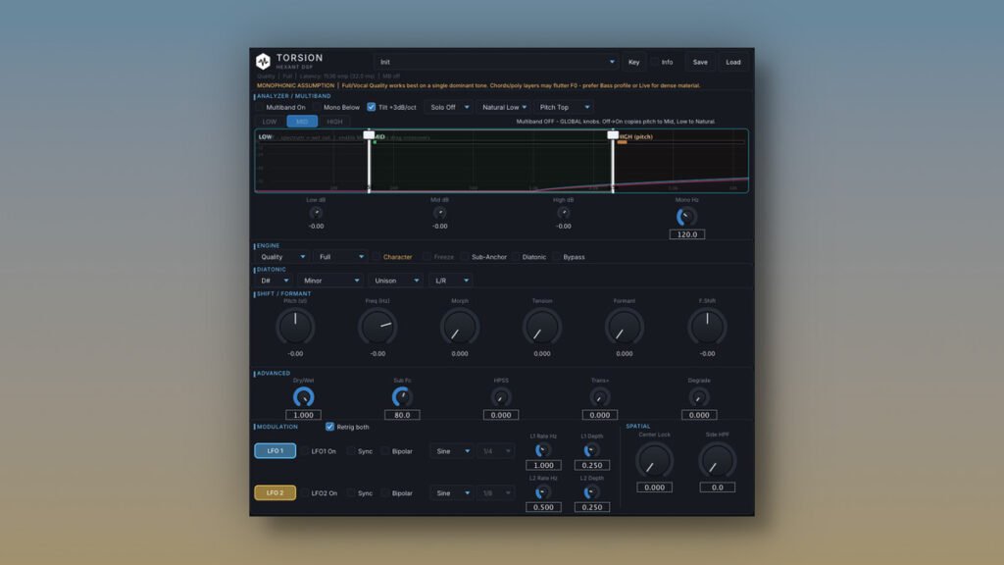Image resolution: width=1004 pixels, height=565 pixels.
Task: Open the LFO2 Sine waveform dropdown
Action: click(x=451, y=493)
